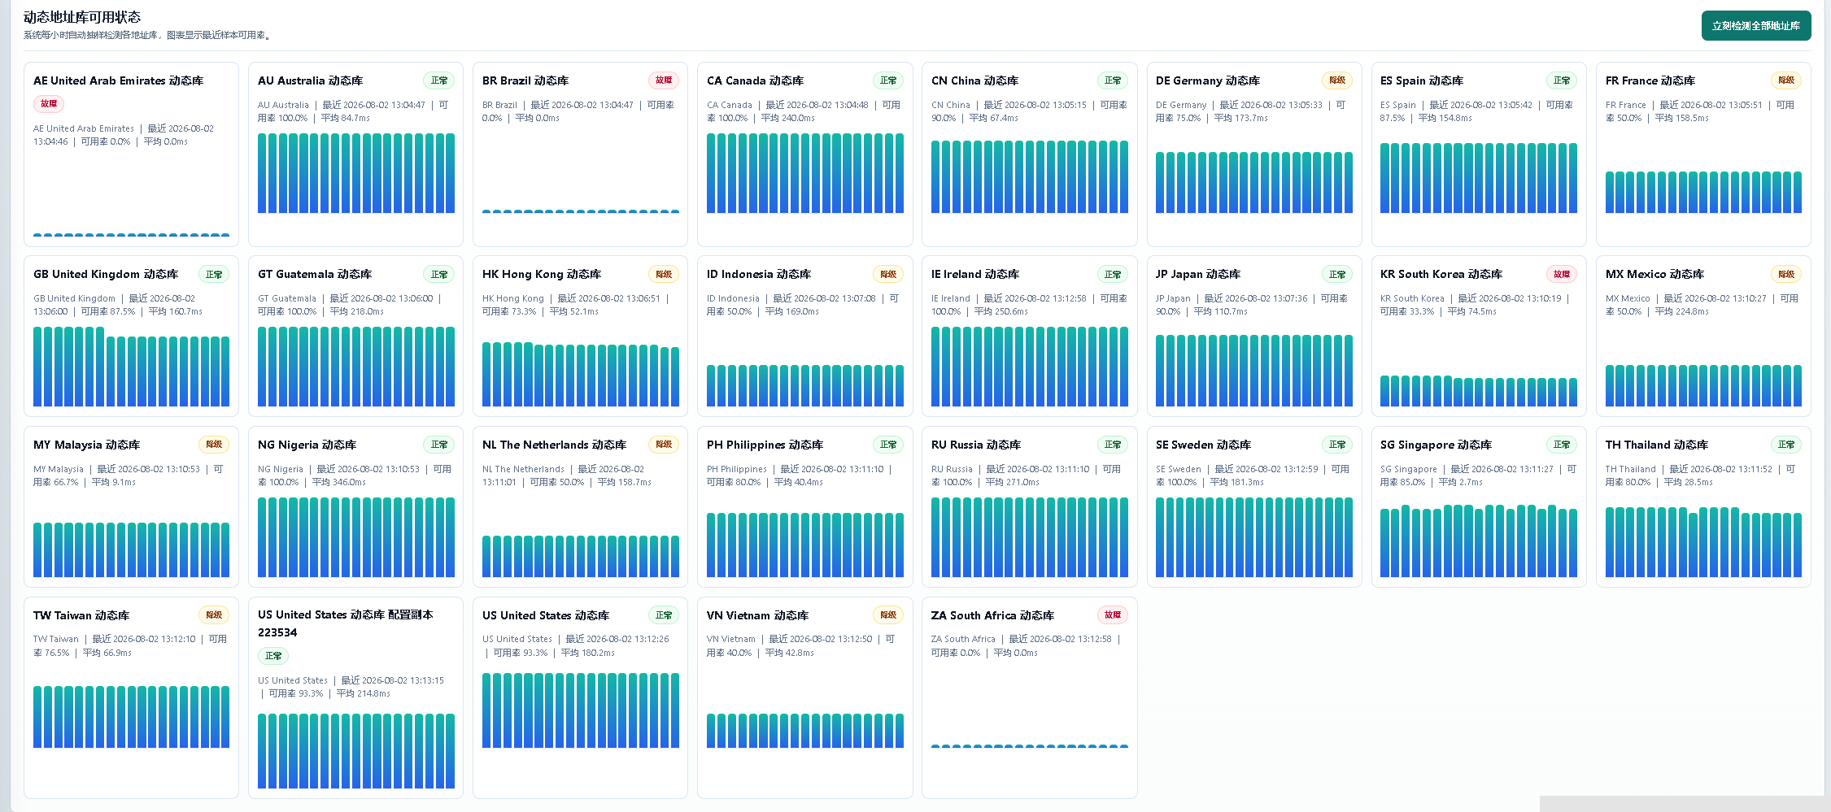Open the JP Japan 动态库 title
The width and height of the screenshot is (1831, 812).
[1198, 274]
